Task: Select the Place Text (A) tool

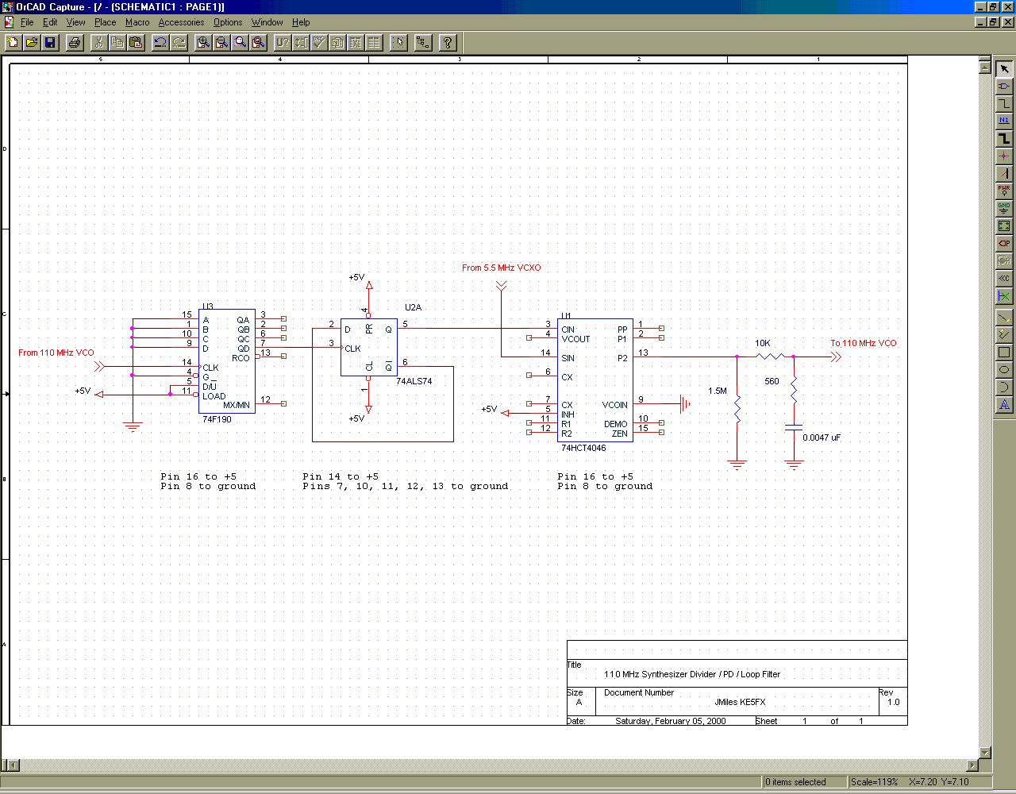Action: [x=1004, y=404]
